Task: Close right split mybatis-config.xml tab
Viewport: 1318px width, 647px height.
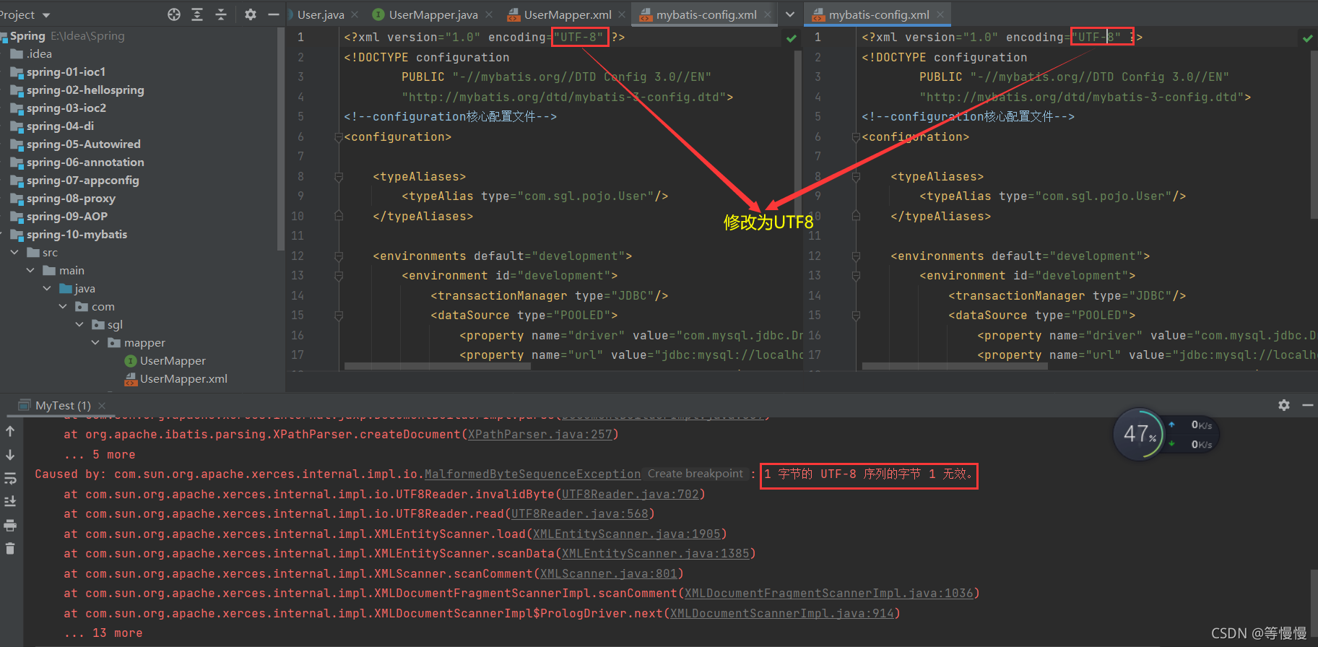Action: coord(940,14)
